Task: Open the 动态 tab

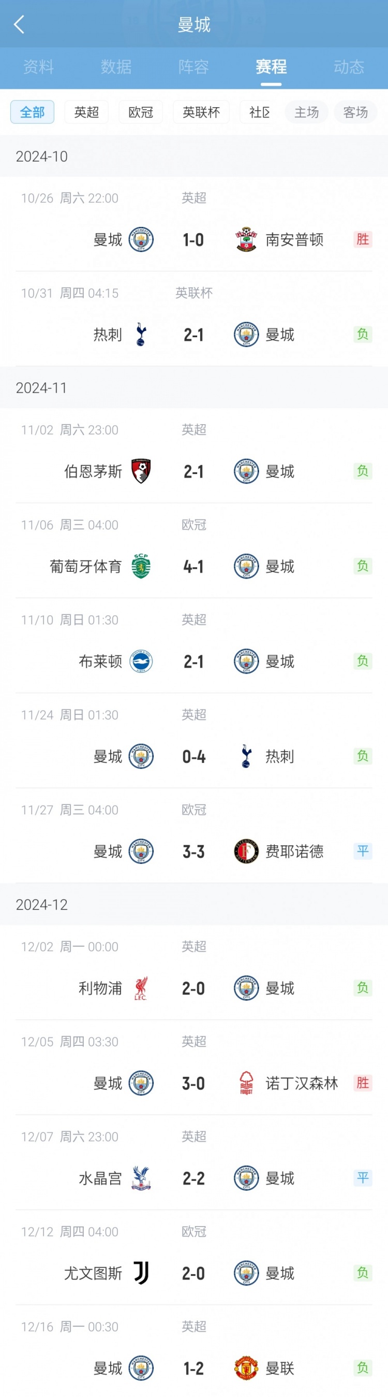Action: [x=349, y=67]
